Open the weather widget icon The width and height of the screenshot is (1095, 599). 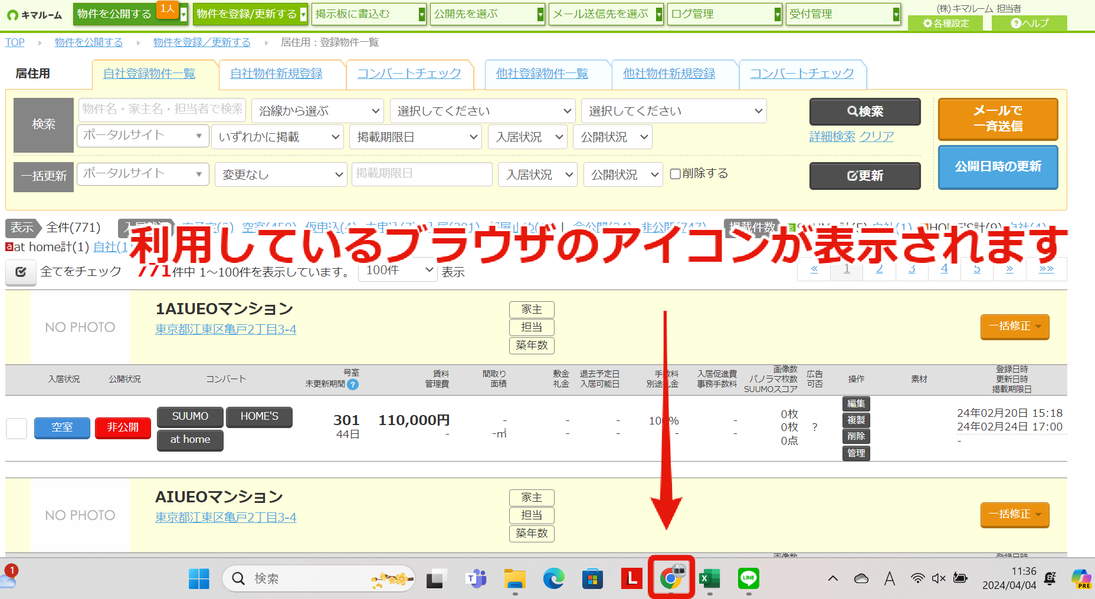point(9,578)
